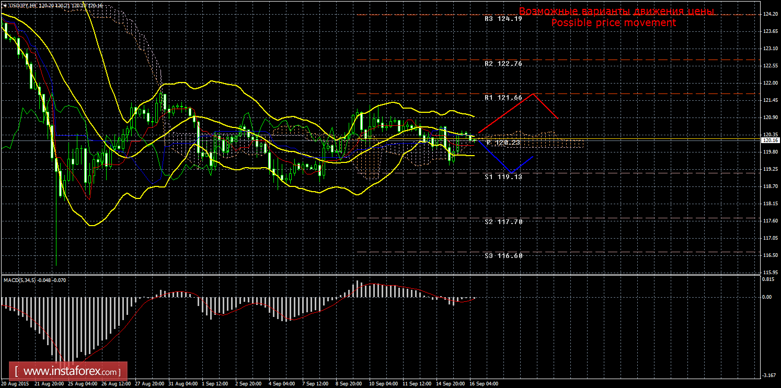
Task: Click the red 'Possible price movement' caption
Action: 614,22
